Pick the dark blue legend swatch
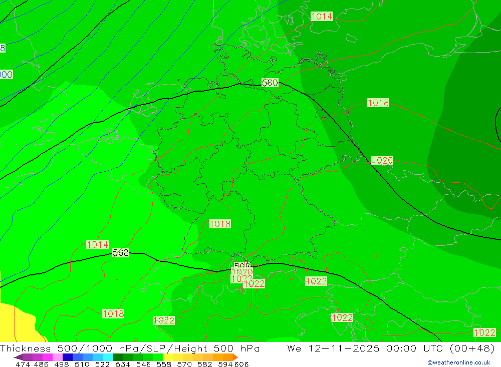The width and height of the screenshot is (501, 367). 67,357
